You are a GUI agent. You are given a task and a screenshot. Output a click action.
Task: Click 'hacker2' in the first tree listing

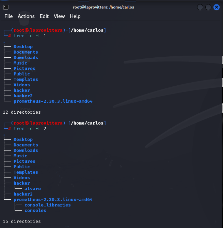coord(23,96)
